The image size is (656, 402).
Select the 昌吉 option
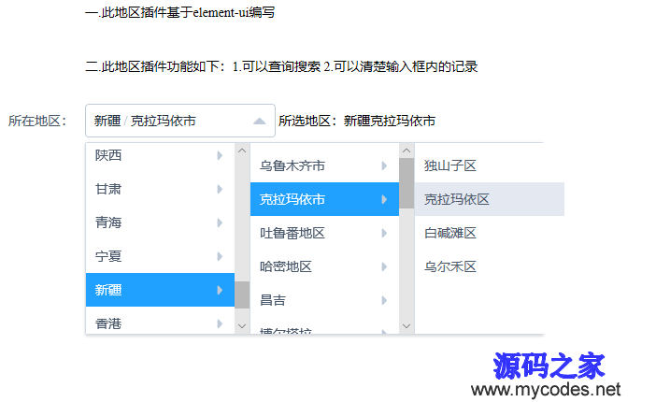[x=324, y=300]
